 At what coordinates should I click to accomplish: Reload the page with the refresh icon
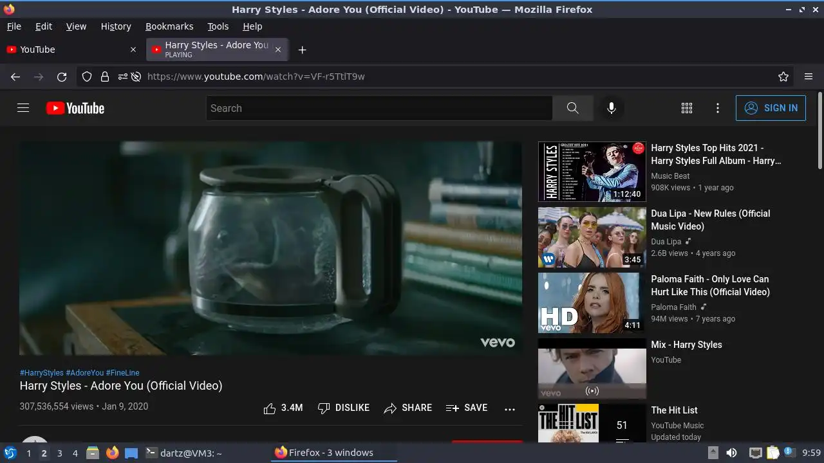pyautogui.click(x=62, y=77)
